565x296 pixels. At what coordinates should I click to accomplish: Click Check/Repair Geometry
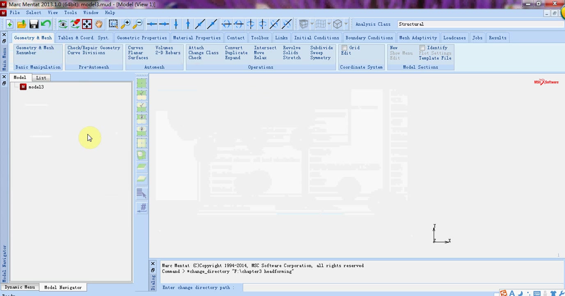tap(94, 48)
